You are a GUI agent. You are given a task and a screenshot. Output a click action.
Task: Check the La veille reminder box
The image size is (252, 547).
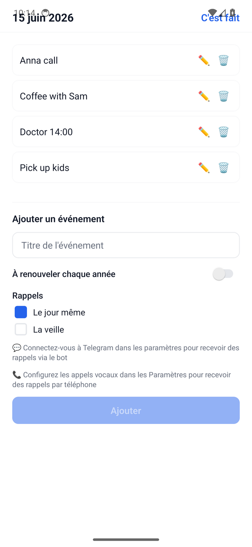[x=21, y=329]
